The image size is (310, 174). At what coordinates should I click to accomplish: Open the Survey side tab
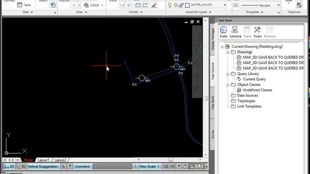pyautogui.click(x=213, y=134)
